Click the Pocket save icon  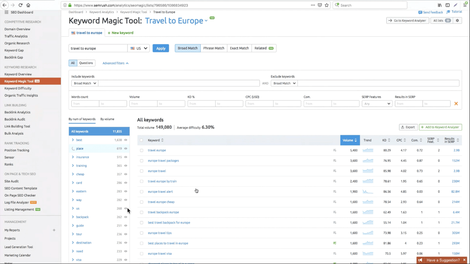[x=320, y=5]
